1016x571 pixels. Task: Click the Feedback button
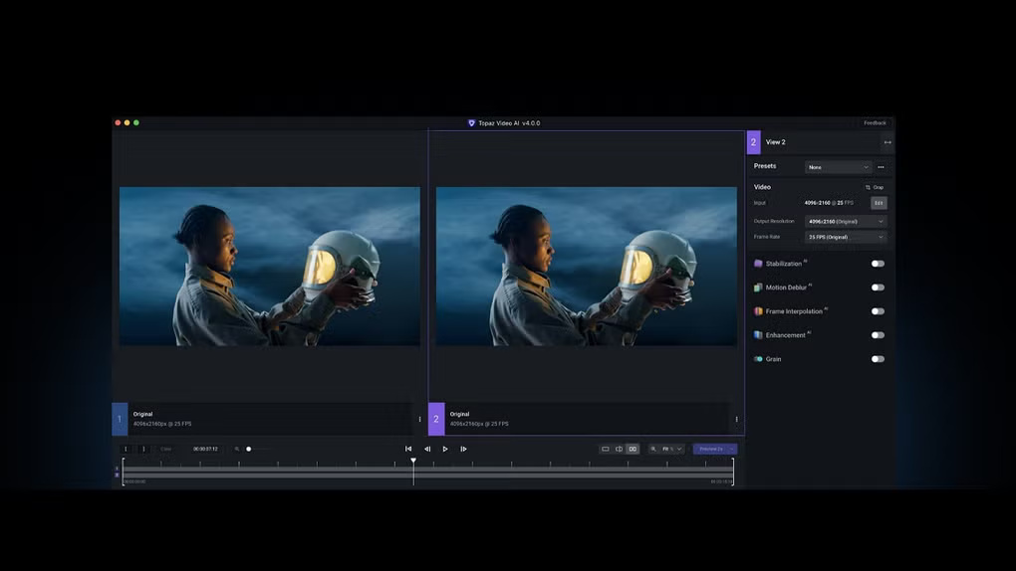coord(875,123)
